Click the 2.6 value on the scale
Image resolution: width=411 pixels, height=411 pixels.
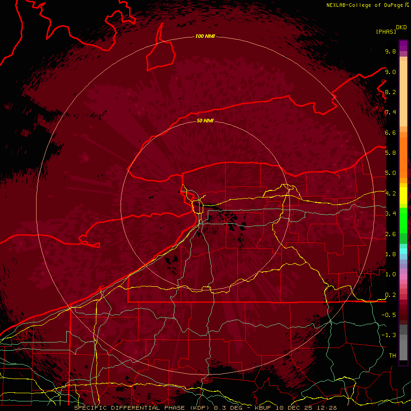[x=390, y=234]
